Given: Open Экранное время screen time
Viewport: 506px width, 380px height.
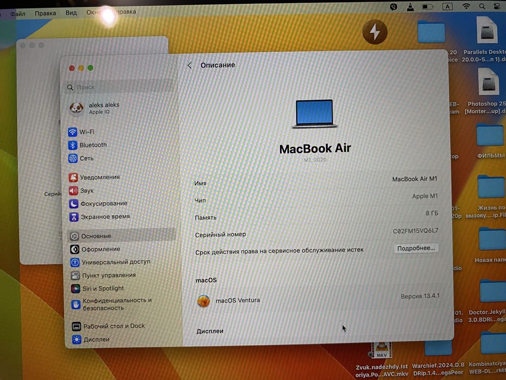Looking at the screenshot, I should [99, 217].
